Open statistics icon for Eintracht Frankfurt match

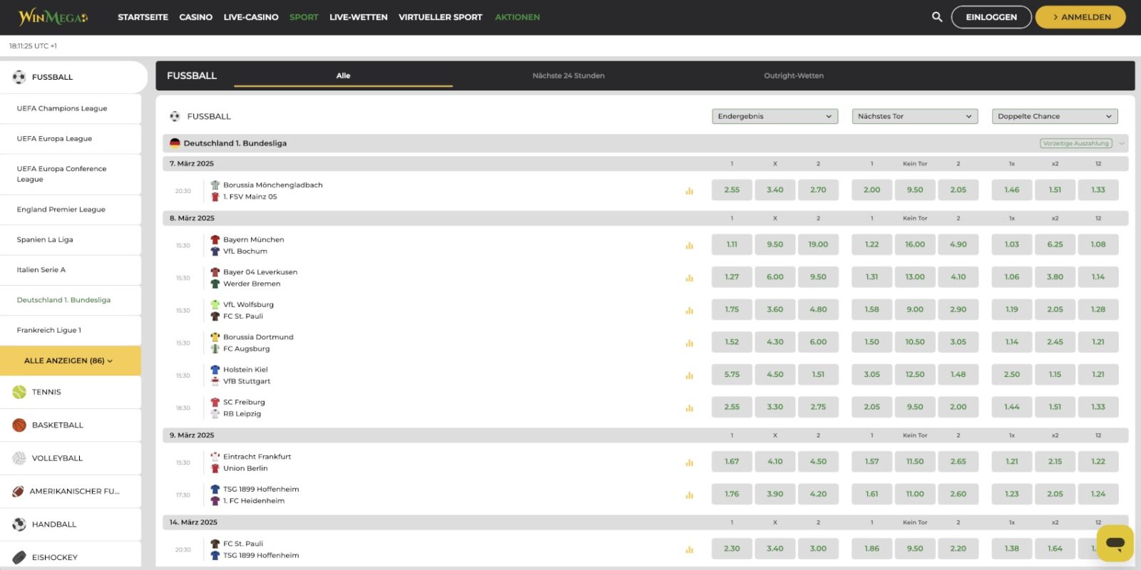690,463
